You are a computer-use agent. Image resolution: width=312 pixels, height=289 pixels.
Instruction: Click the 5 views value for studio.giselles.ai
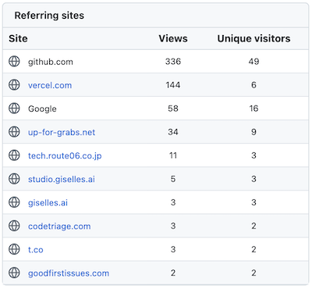pyautogui.click(x=173, y=179)
